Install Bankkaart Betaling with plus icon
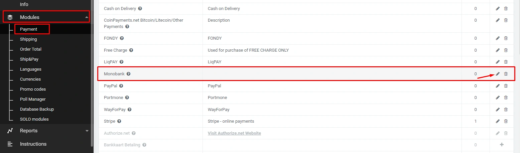The height and width of the screenshot is (153, 520). click(501, 145)
